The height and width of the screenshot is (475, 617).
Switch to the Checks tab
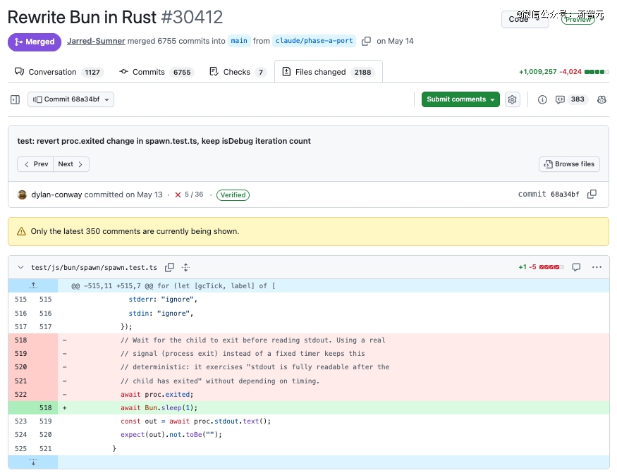coord(238,72)
